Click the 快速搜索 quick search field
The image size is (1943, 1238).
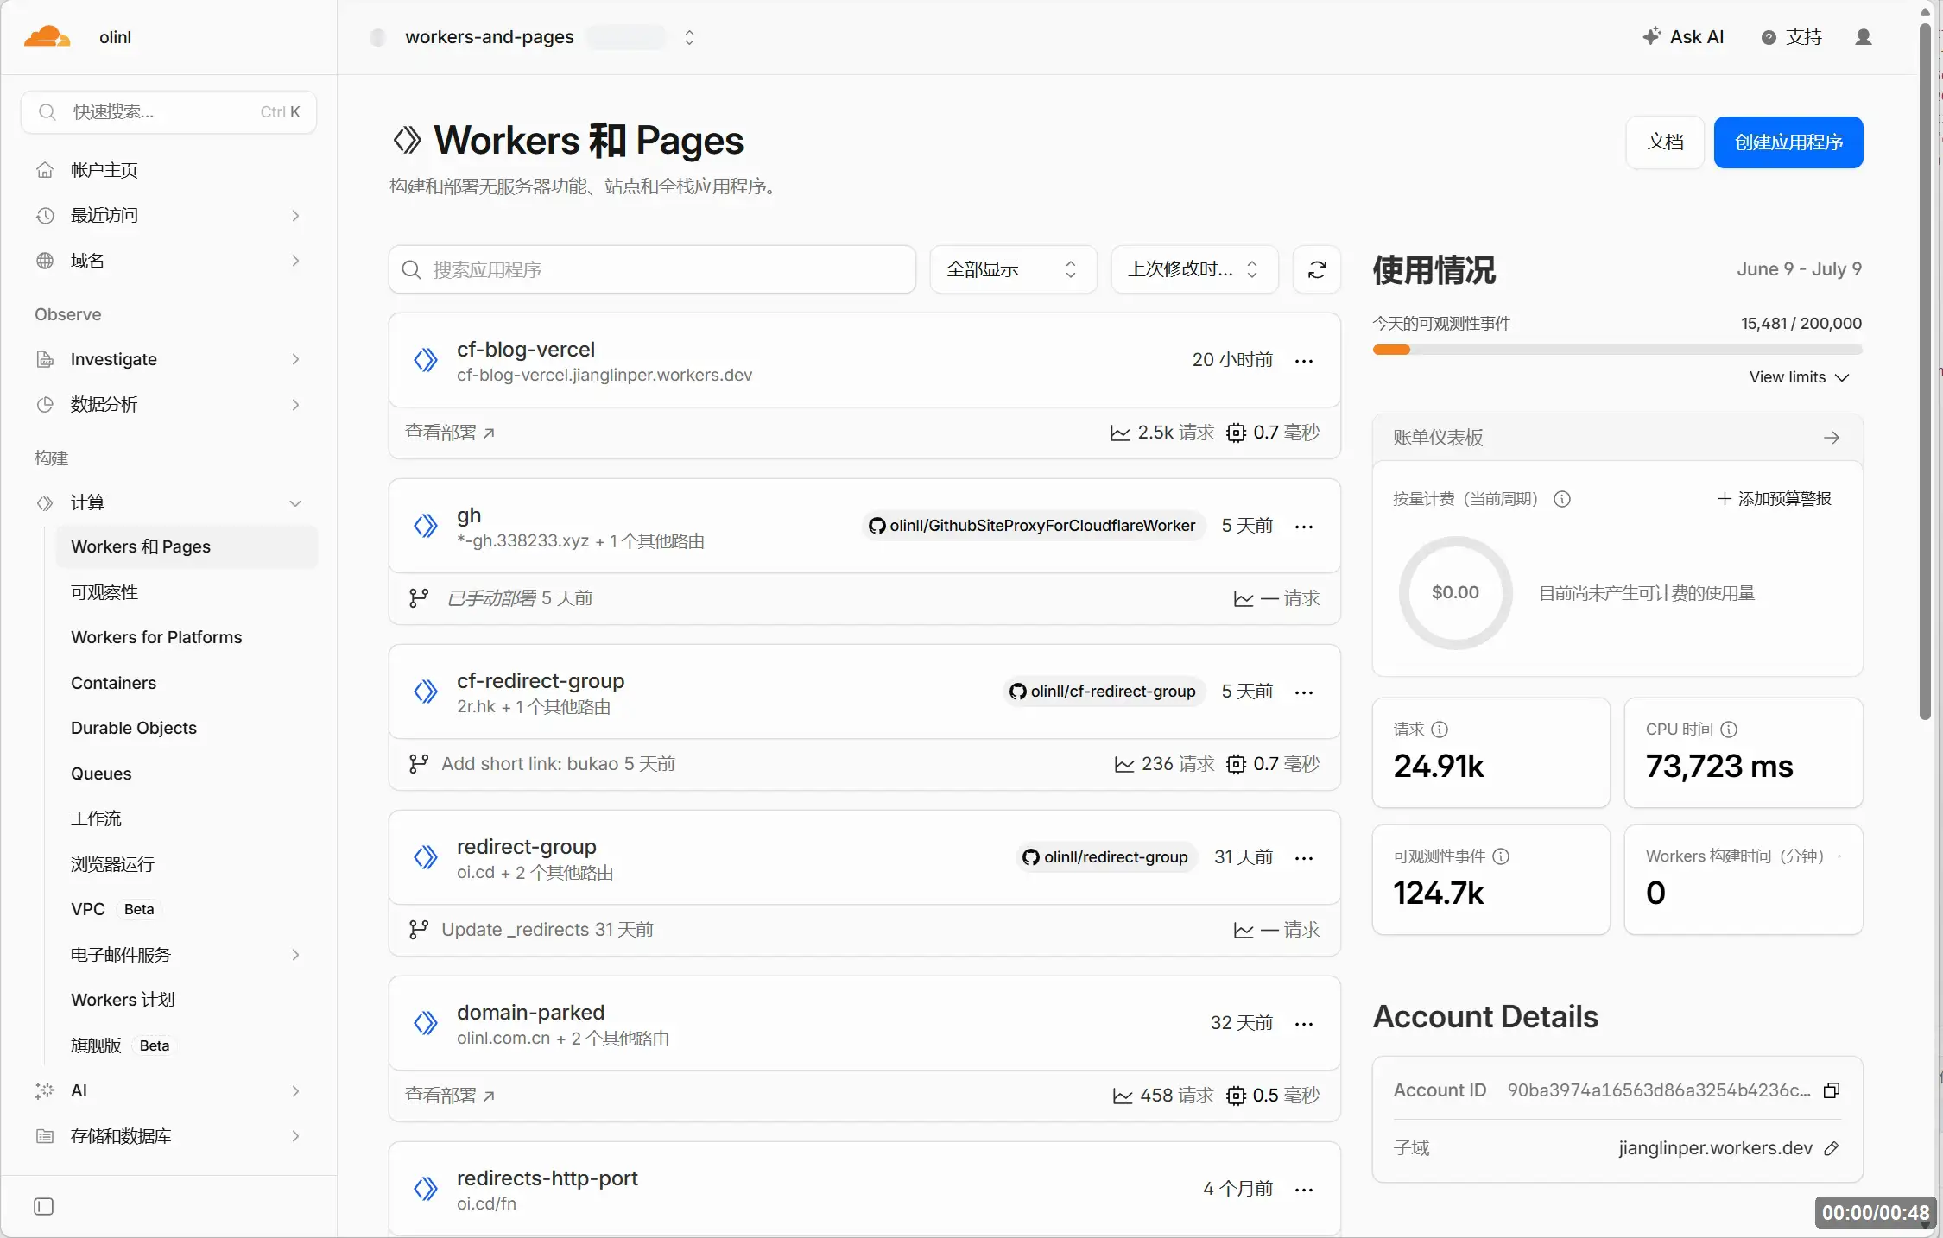(x=169, y=112)
